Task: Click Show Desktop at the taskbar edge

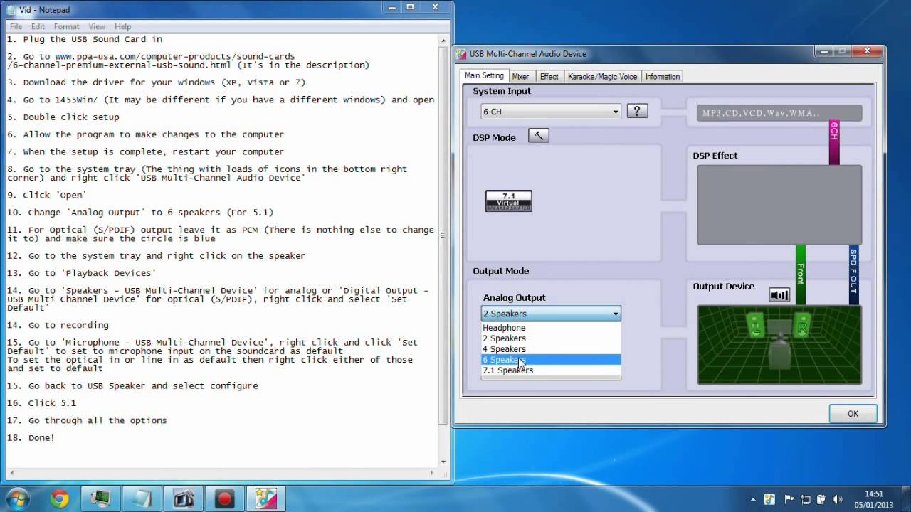Action: click(x=906, y=499)
